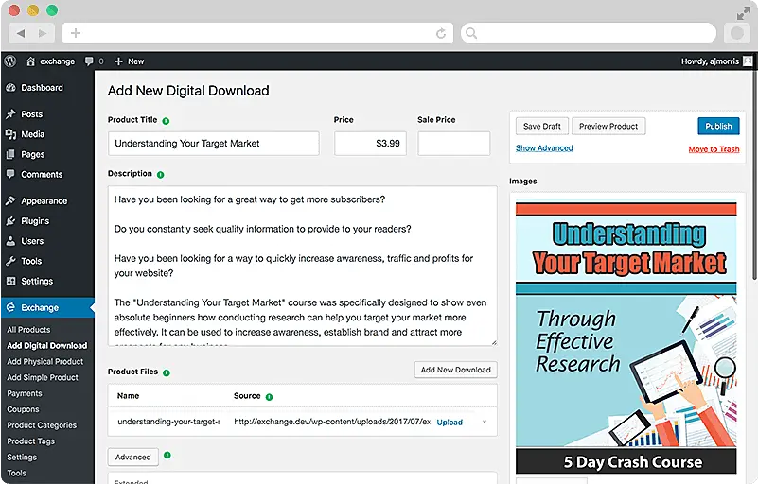This screenshot has width=758, height=484.
Task: Open the New content menu in admin bar
Action: pyautogui.click(x=130, y=60)
